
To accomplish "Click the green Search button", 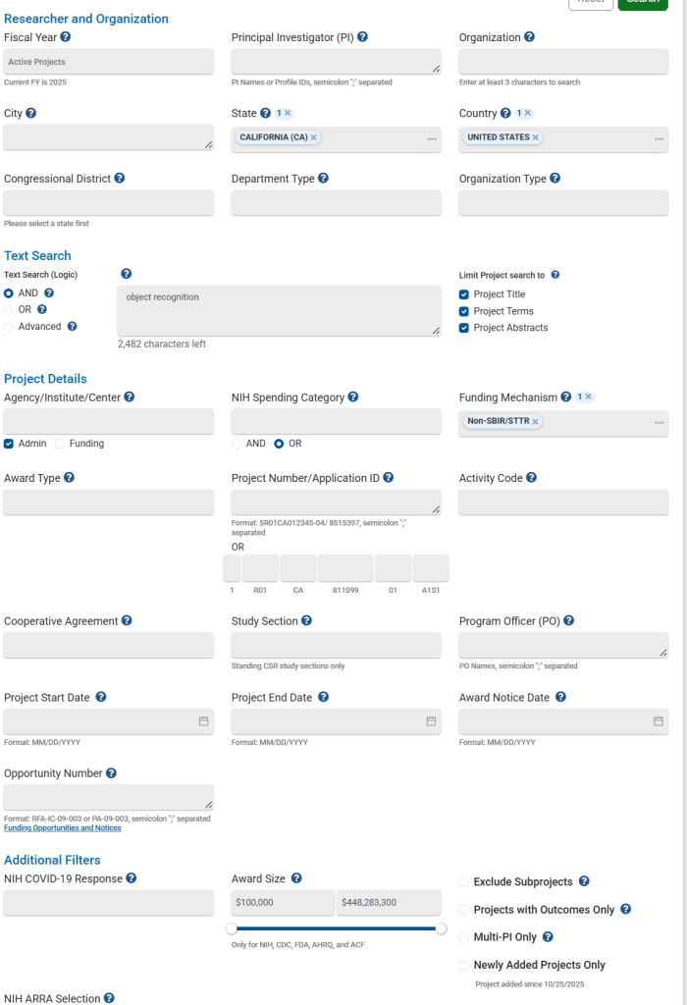I will (643, 3).
